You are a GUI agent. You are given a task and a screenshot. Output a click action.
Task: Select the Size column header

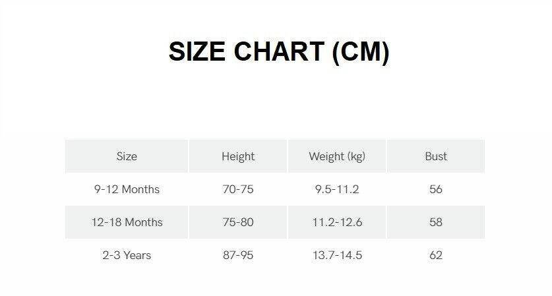pos(127,156)
